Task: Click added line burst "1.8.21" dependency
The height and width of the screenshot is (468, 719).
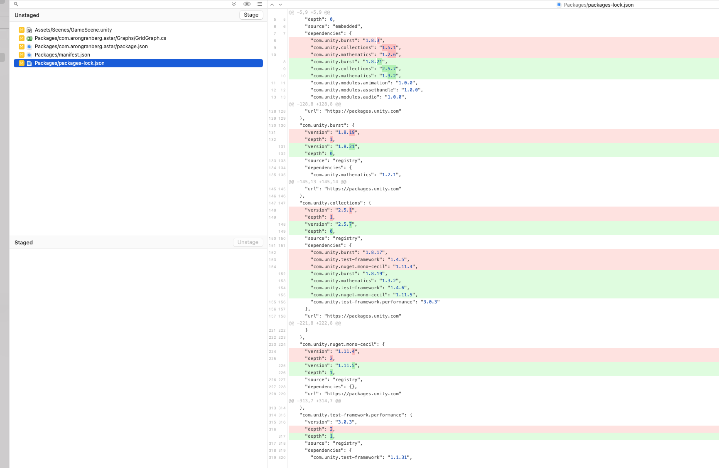Action: pyautogui.click(x=503, y=62)
